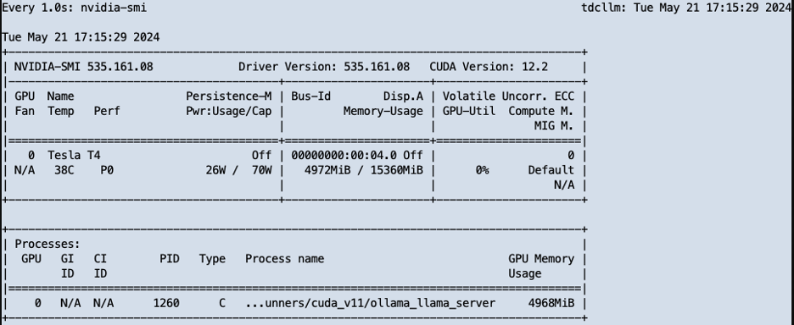Click the 0% GPU utilization value
The height and width of the screenshot is (325, 794).
[482, 170]
